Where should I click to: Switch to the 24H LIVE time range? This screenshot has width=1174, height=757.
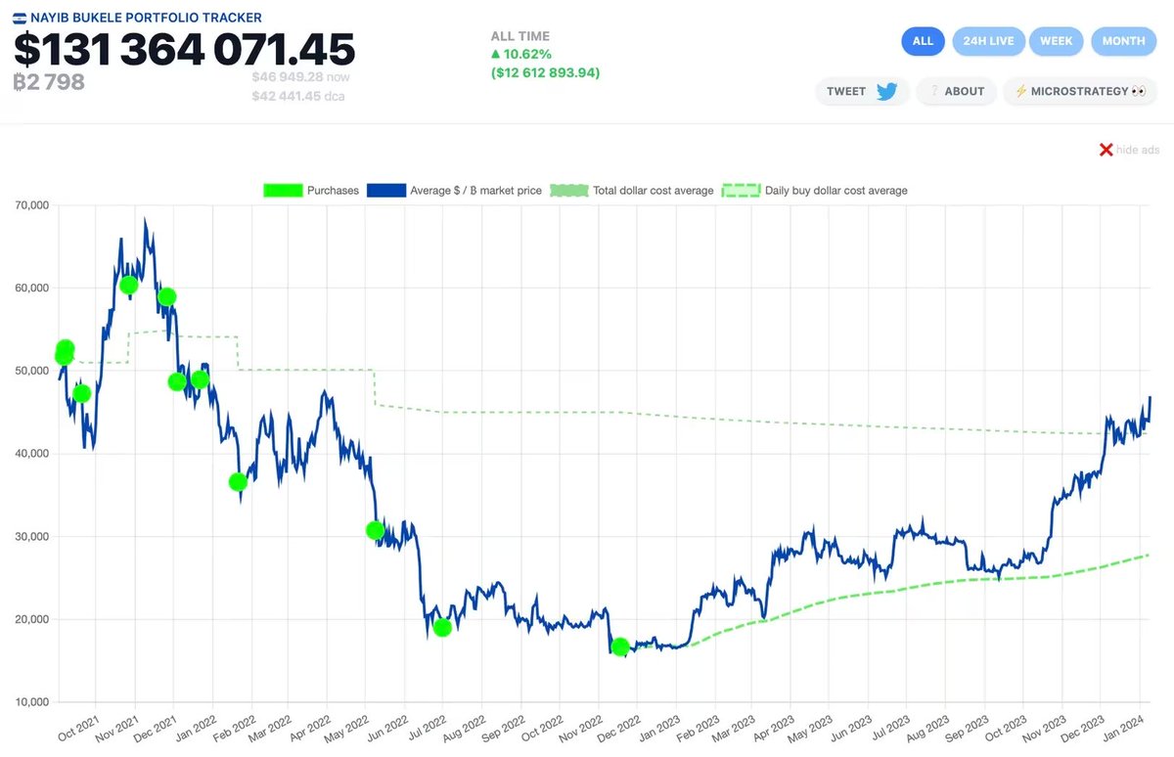[x=988, y=41]
